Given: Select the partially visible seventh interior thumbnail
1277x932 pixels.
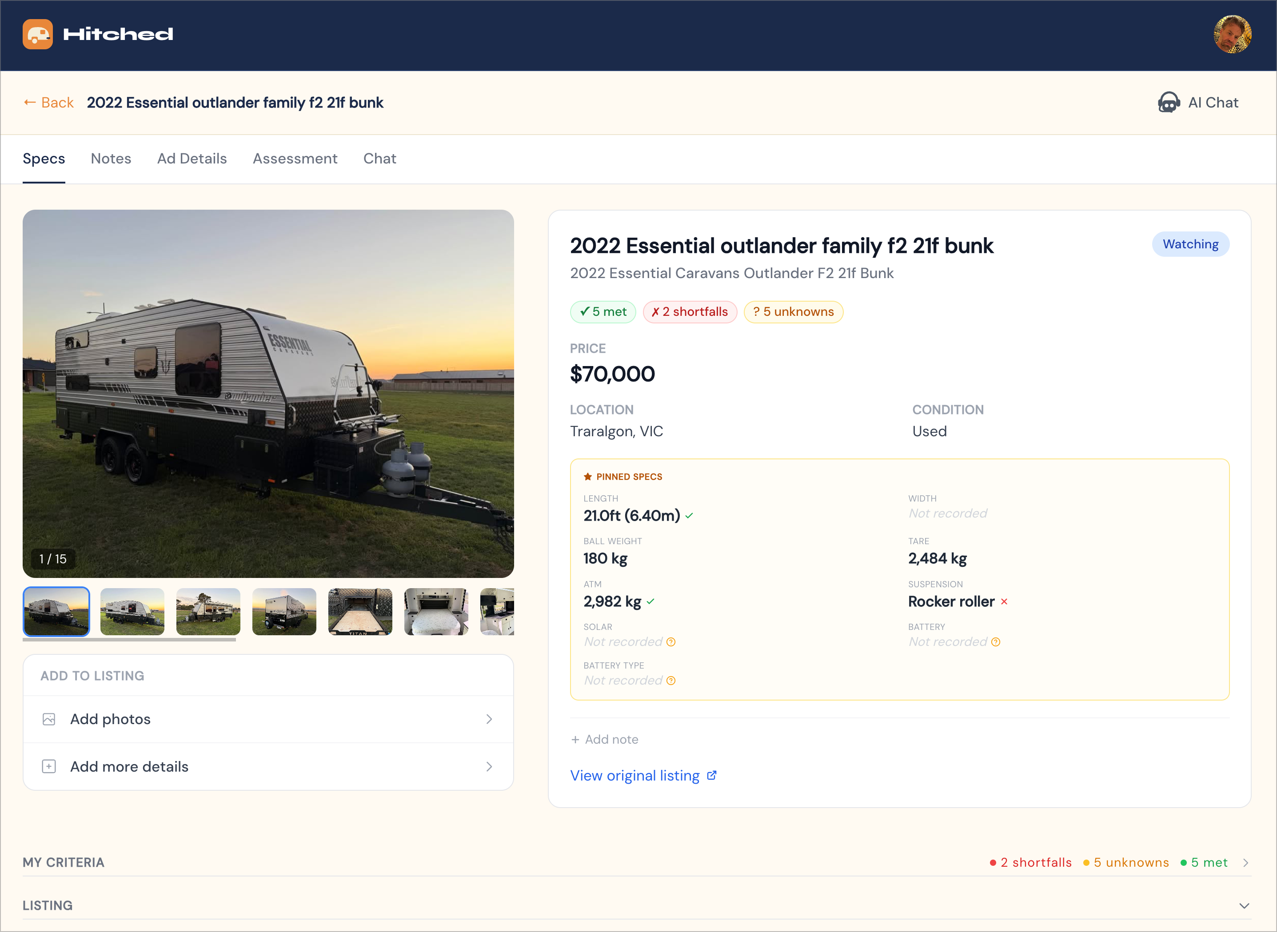Looking at the screenshot, I should pyautogui.click(x=497, y=612).
